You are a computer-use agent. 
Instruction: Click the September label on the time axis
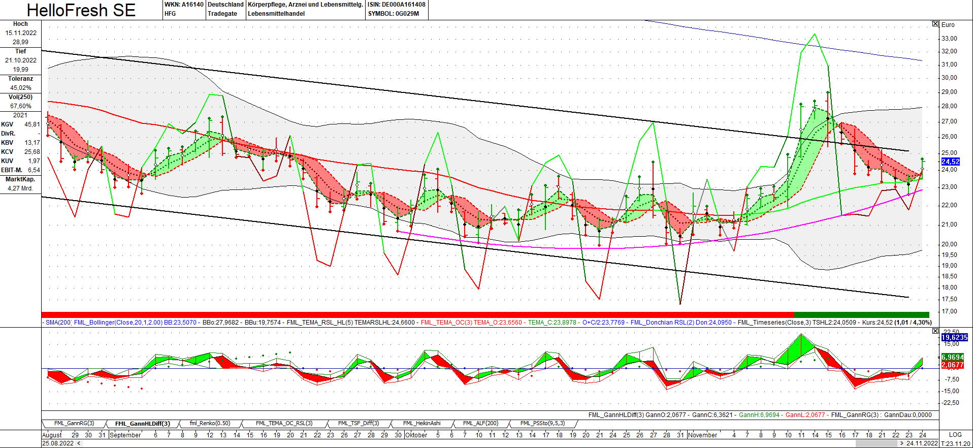[x=125, y=435]
